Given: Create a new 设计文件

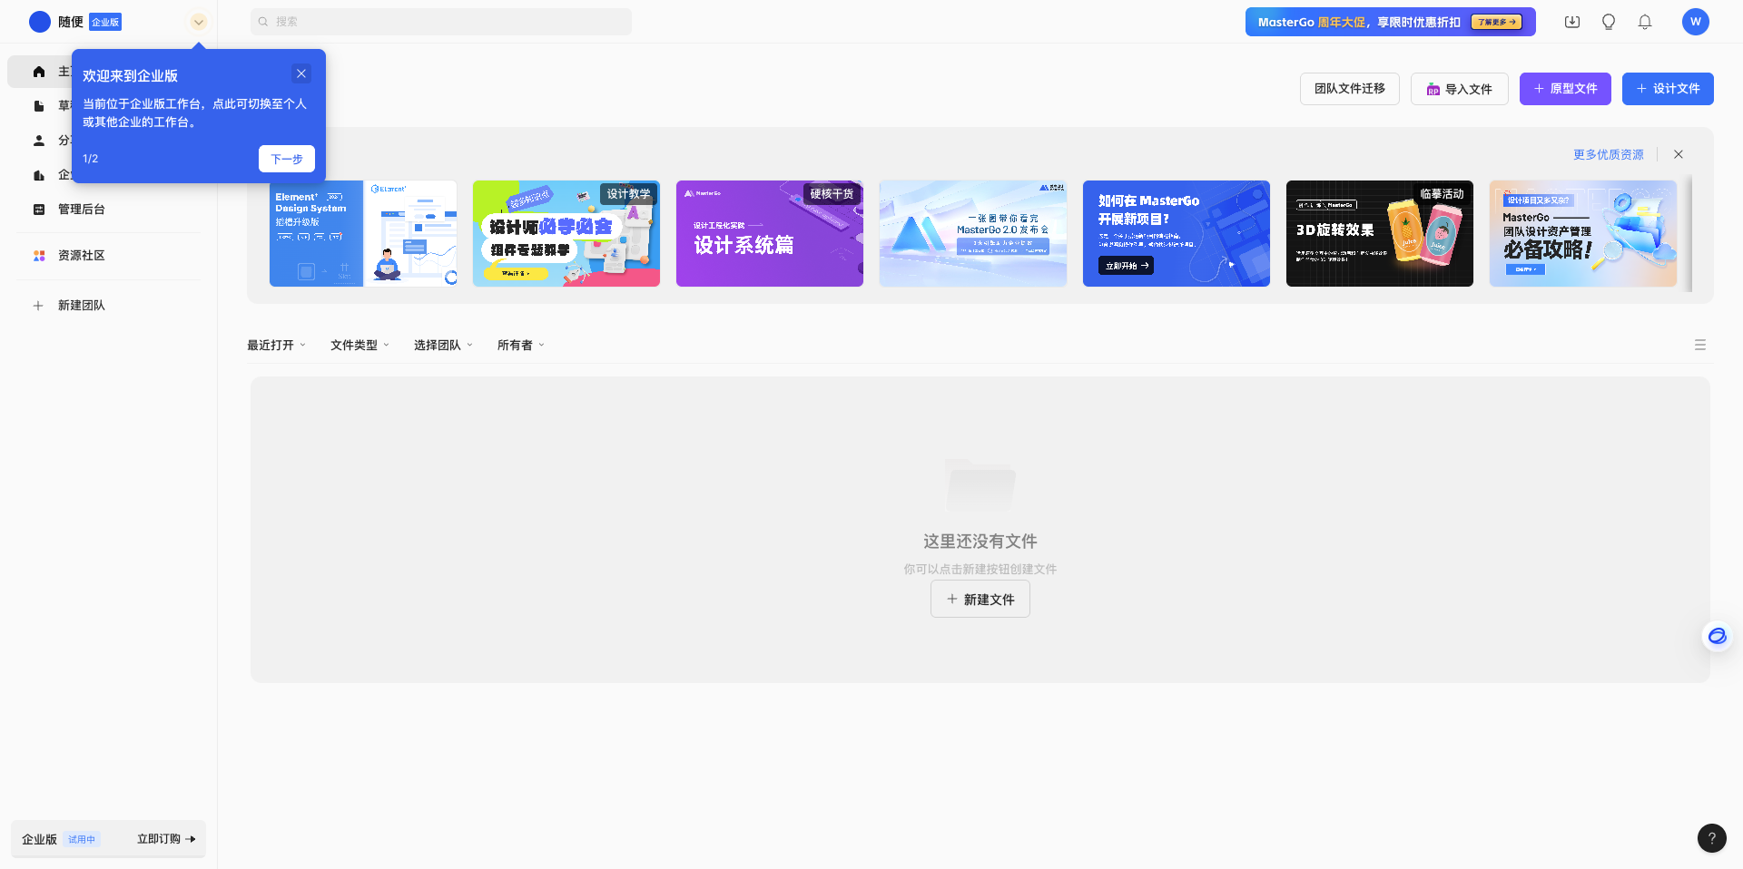Looking at the screenshot, I should tap(1667, 89).
